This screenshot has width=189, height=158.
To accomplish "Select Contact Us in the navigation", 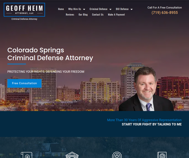I will click(98, 15).
